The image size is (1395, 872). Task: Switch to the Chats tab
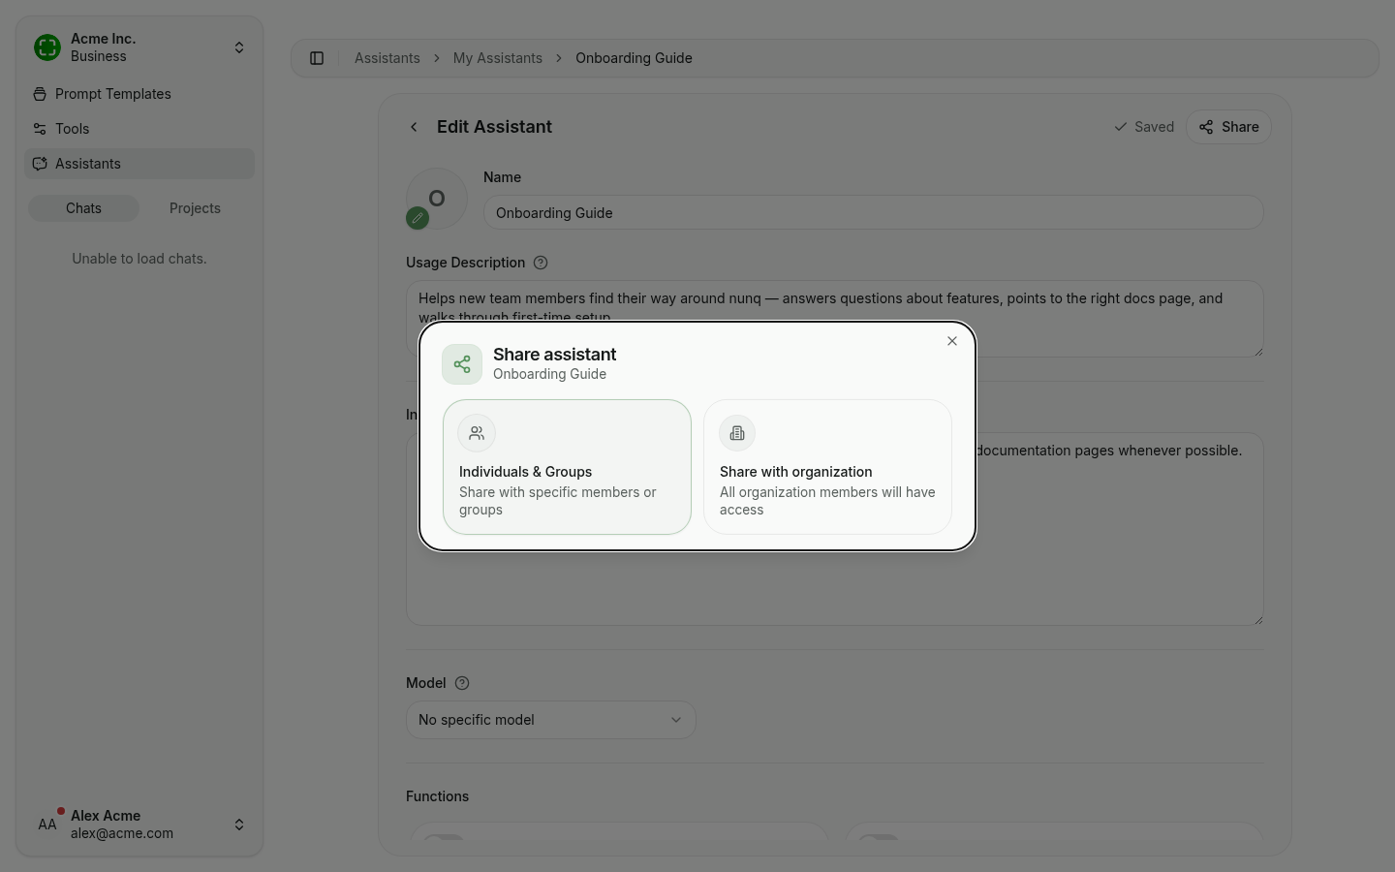click(83, 208)
